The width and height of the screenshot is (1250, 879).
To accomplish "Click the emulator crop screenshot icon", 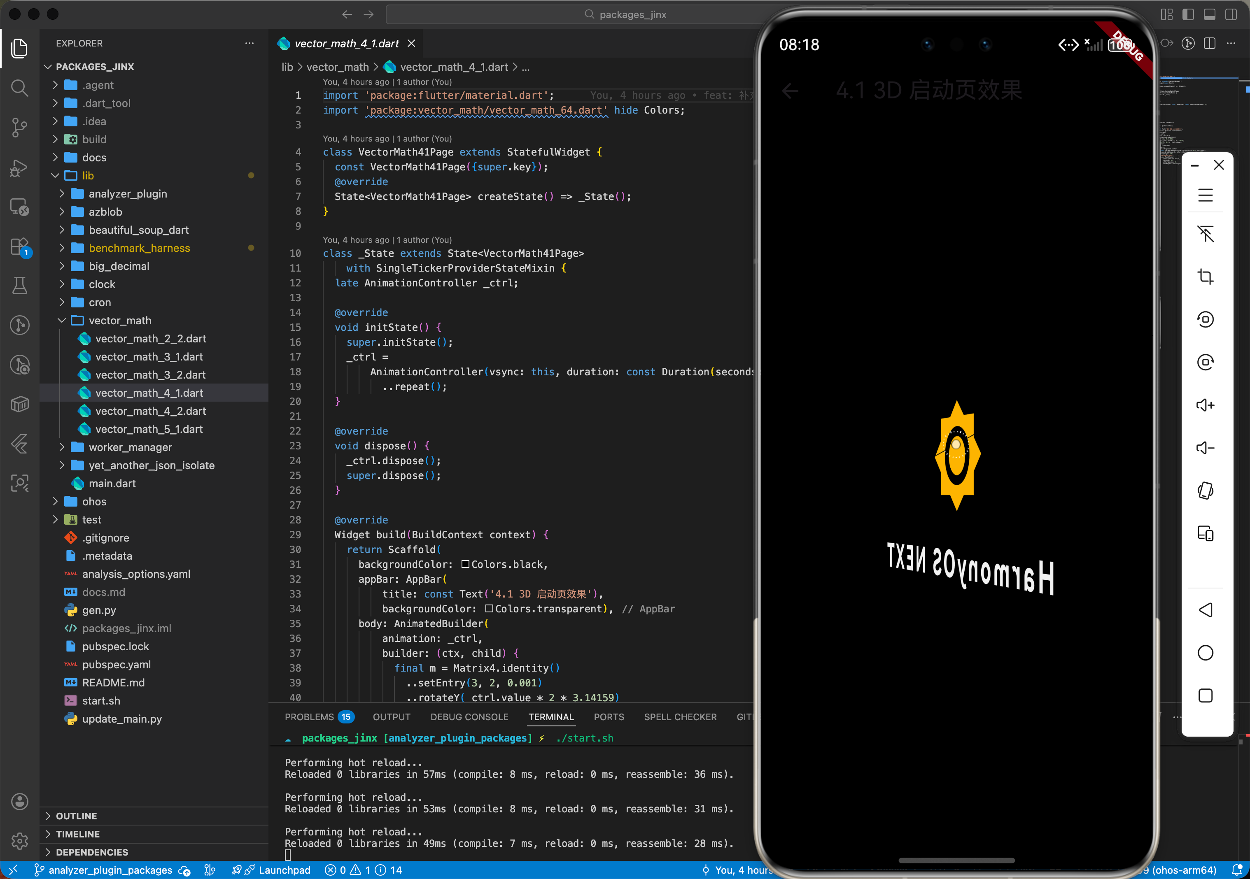I will point(1205,277).
